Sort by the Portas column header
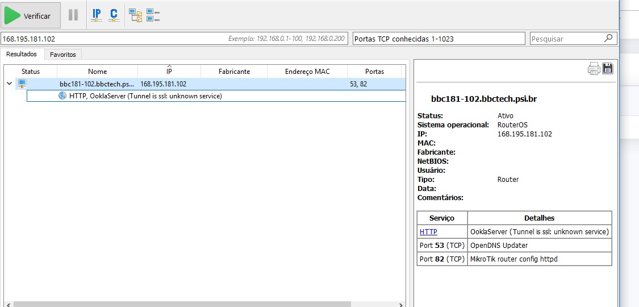 point(374,71)
